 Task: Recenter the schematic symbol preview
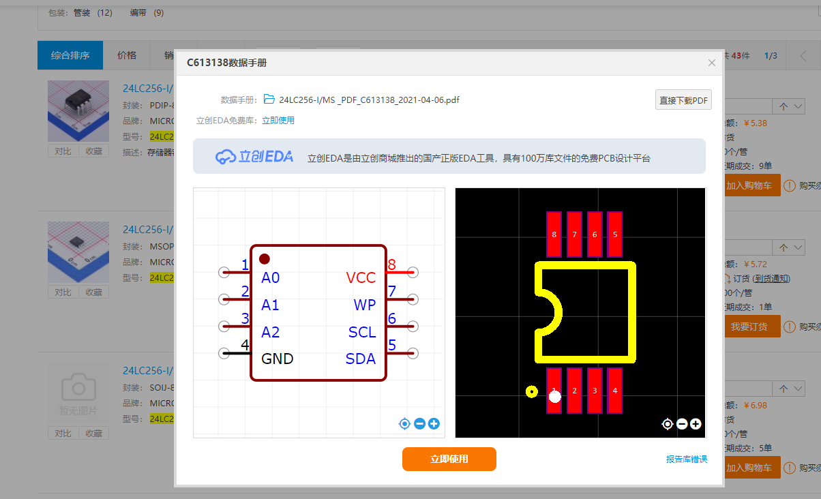click(x=404, y=424)
